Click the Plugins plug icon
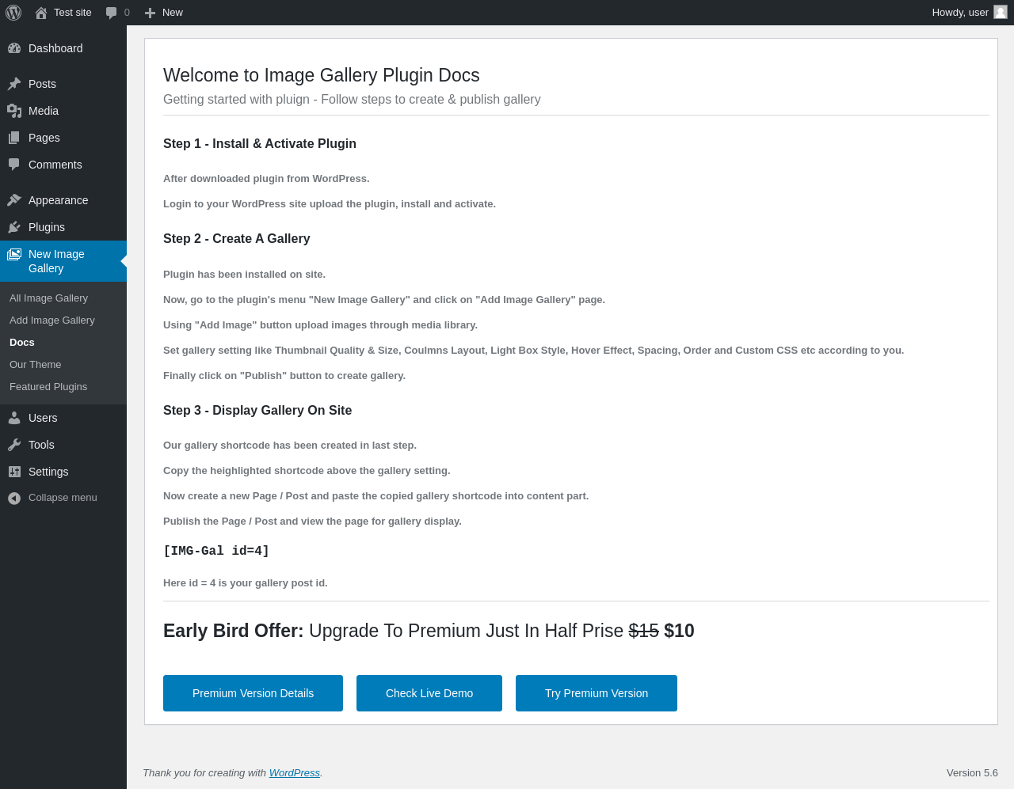The image size is (1014, 789). pos(14,227)
